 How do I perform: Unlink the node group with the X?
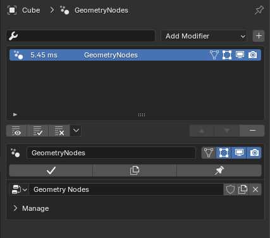coord(255,189)
